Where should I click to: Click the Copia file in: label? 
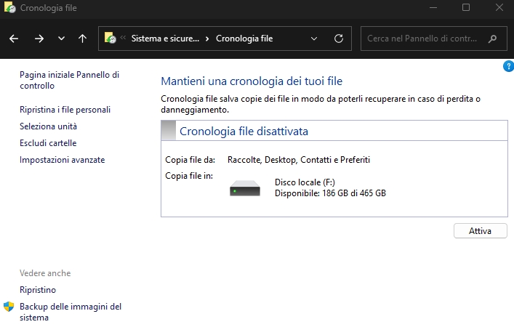coord(189,176)
